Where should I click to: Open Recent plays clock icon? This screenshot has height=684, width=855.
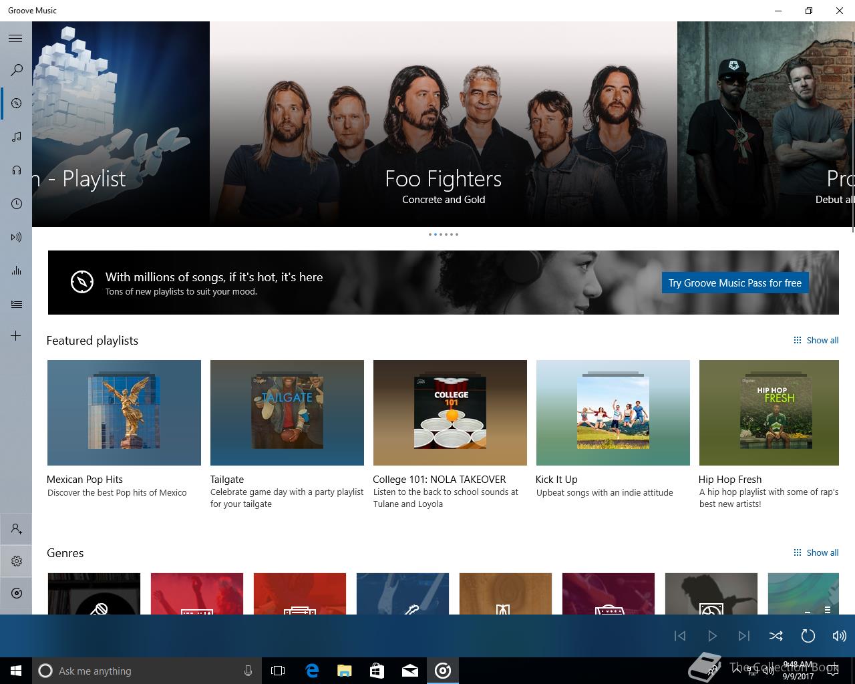click(17, 204)
